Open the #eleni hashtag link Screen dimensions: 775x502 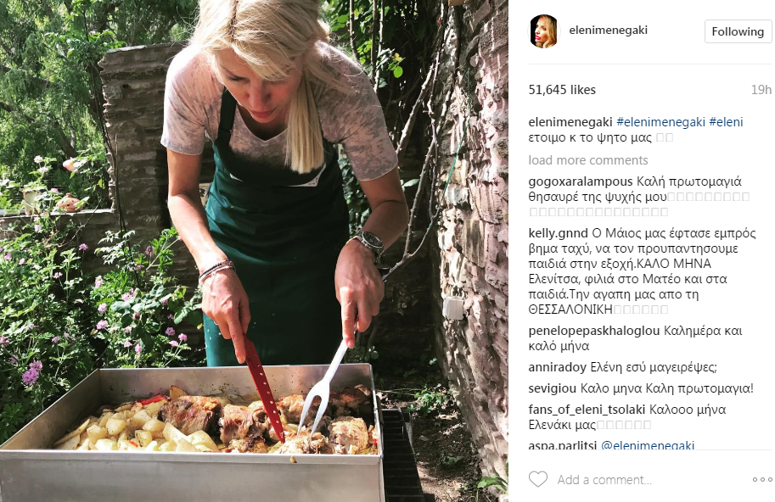click(726, 122)
